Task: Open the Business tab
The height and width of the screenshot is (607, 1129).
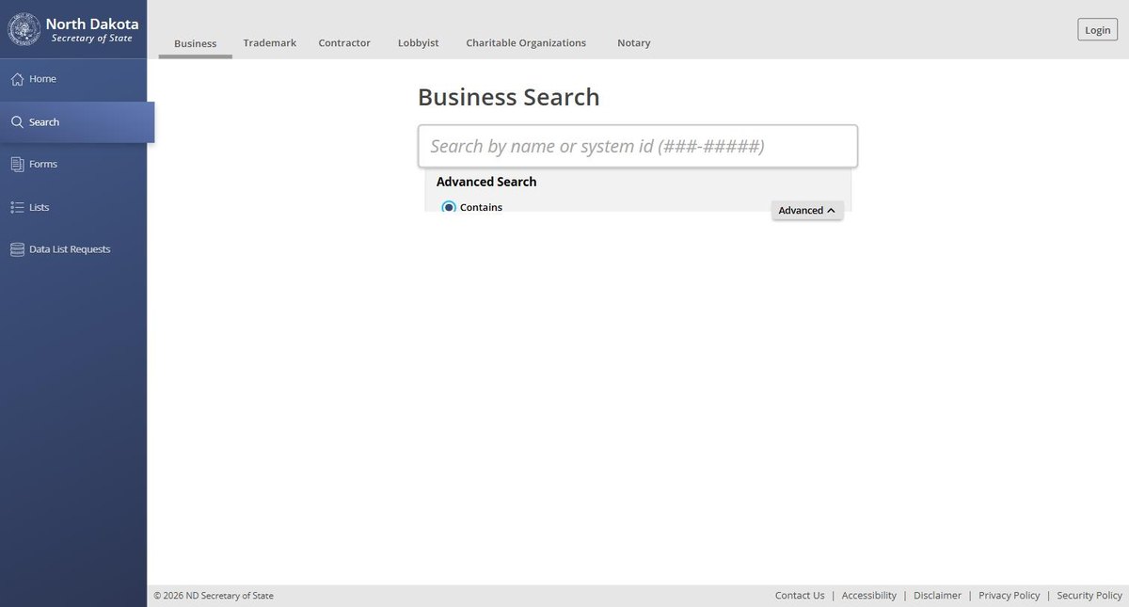Action: point(196,43)
